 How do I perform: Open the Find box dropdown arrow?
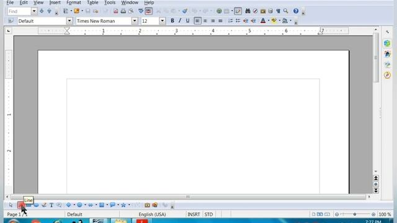[x=34, y=11]
